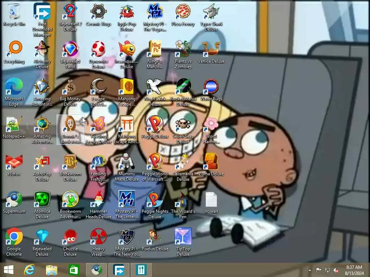Select Bonnie's Bookstore shortcut
This screenshot has width=370, height=277.
(70, 130)
